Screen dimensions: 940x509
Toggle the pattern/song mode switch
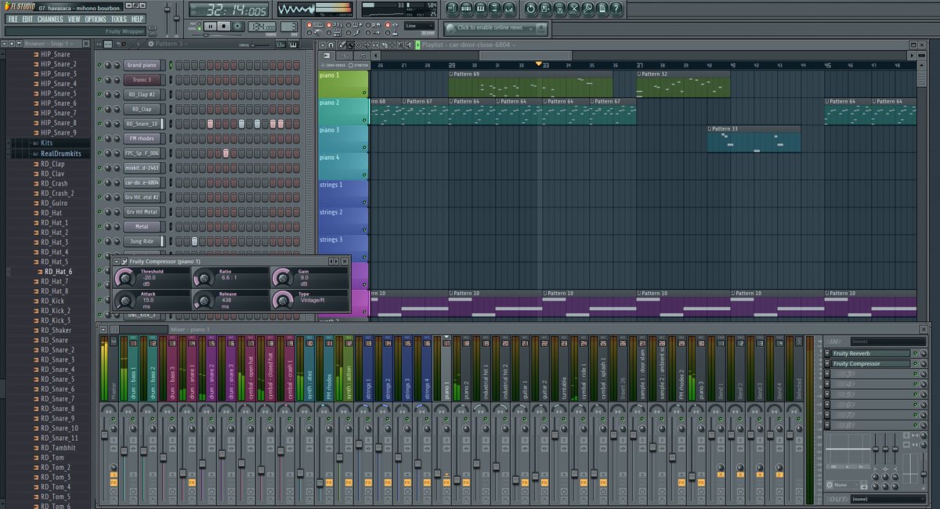[x=199, y=27]
